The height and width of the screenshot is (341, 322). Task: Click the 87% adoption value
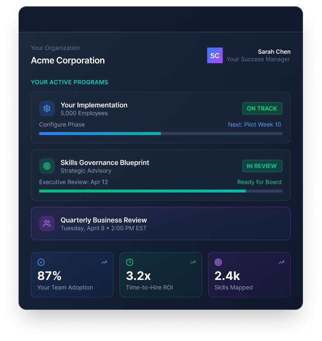[x=49, y=276]
